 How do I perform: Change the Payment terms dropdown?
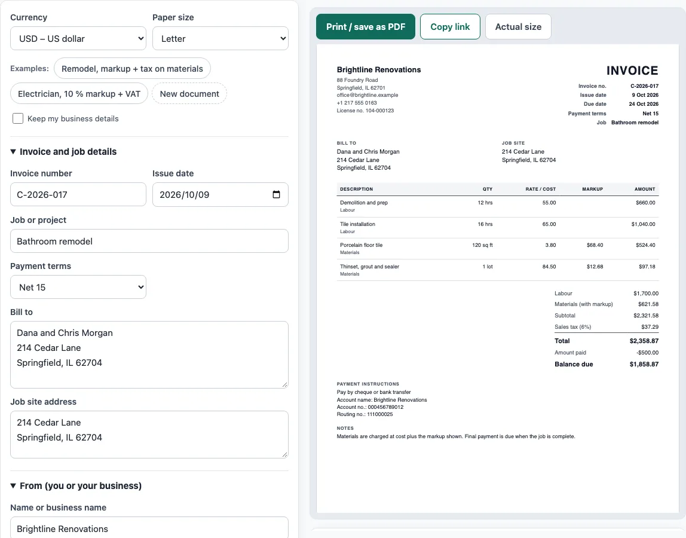pyautogui.click(x=78, y=287)
